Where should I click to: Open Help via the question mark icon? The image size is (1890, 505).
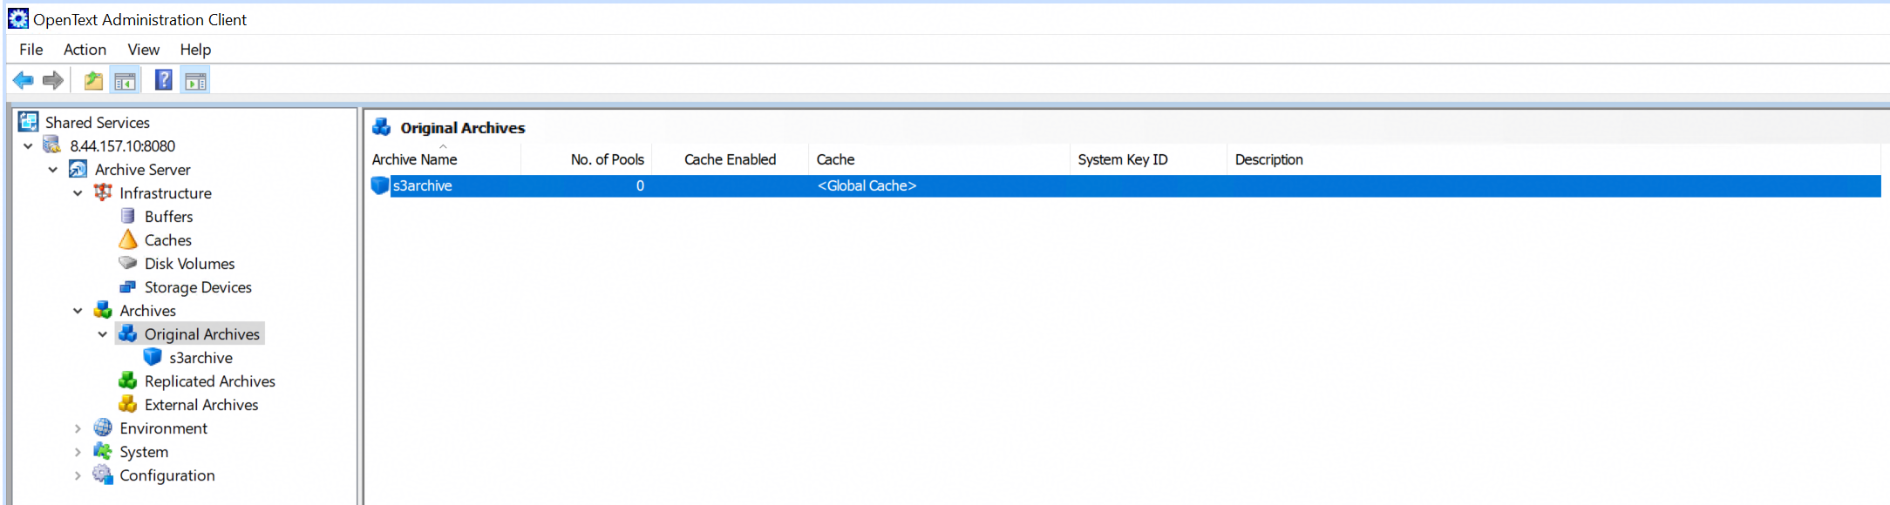tap(163, 80)
